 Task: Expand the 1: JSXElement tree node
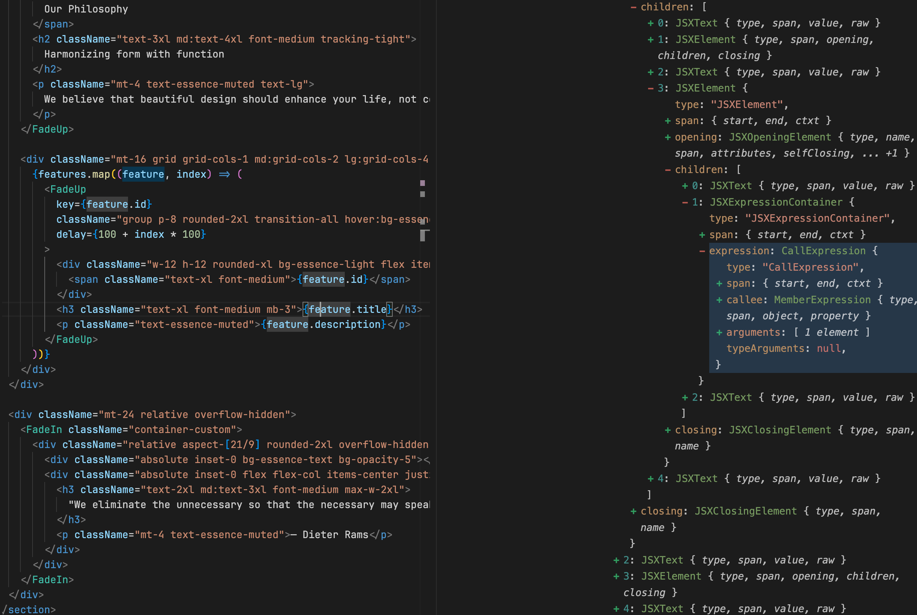tap(650, 40)
